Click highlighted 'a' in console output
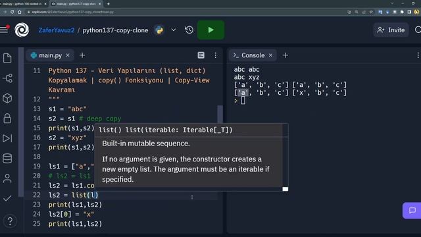The width and height of the screenshot is (421, 237). point(243,93)
